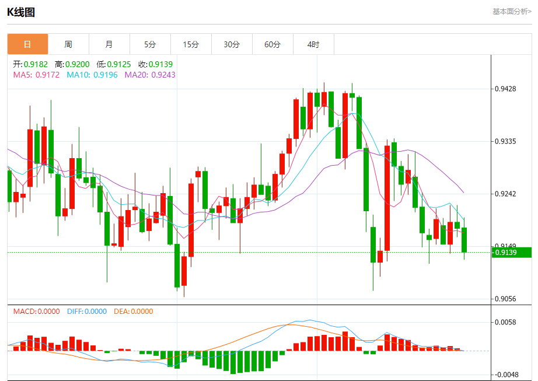This screenshot has width=538, height=381.
Task: Open the 15分 interval tab
Action: (191, 44)
